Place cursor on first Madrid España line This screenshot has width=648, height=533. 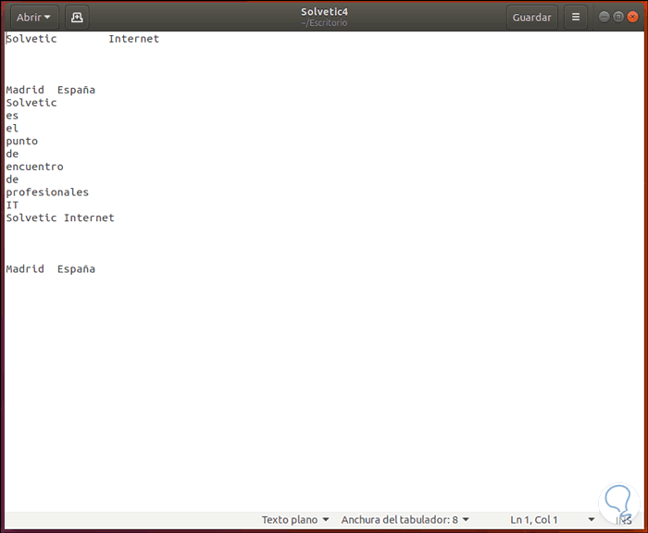pos(50,90)
